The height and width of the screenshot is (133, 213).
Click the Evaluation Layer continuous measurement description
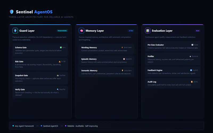tap(170, 37)
